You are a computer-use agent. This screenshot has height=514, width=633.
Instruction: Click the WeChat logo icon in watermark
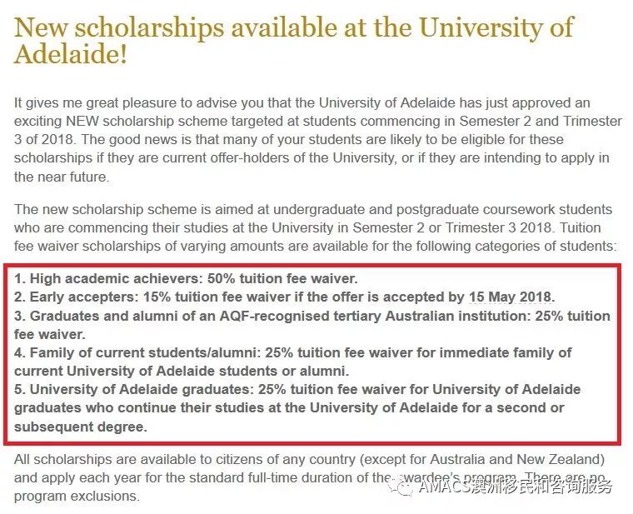tap(401, 486)
